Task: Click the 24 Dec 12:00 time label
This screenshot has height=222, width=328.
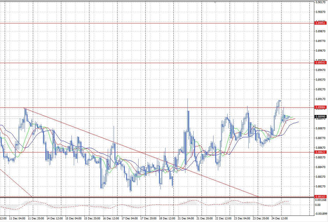Action: click(x=280, y=218)
